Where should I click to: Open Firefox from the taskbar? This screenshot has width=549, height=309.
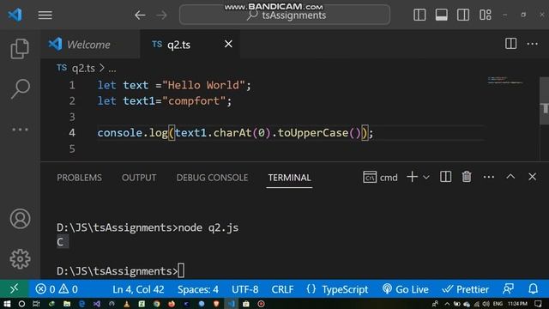[x=172, y=304]
